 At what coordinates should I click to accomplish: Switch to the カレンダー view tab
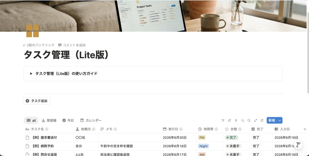pos(91,120)
